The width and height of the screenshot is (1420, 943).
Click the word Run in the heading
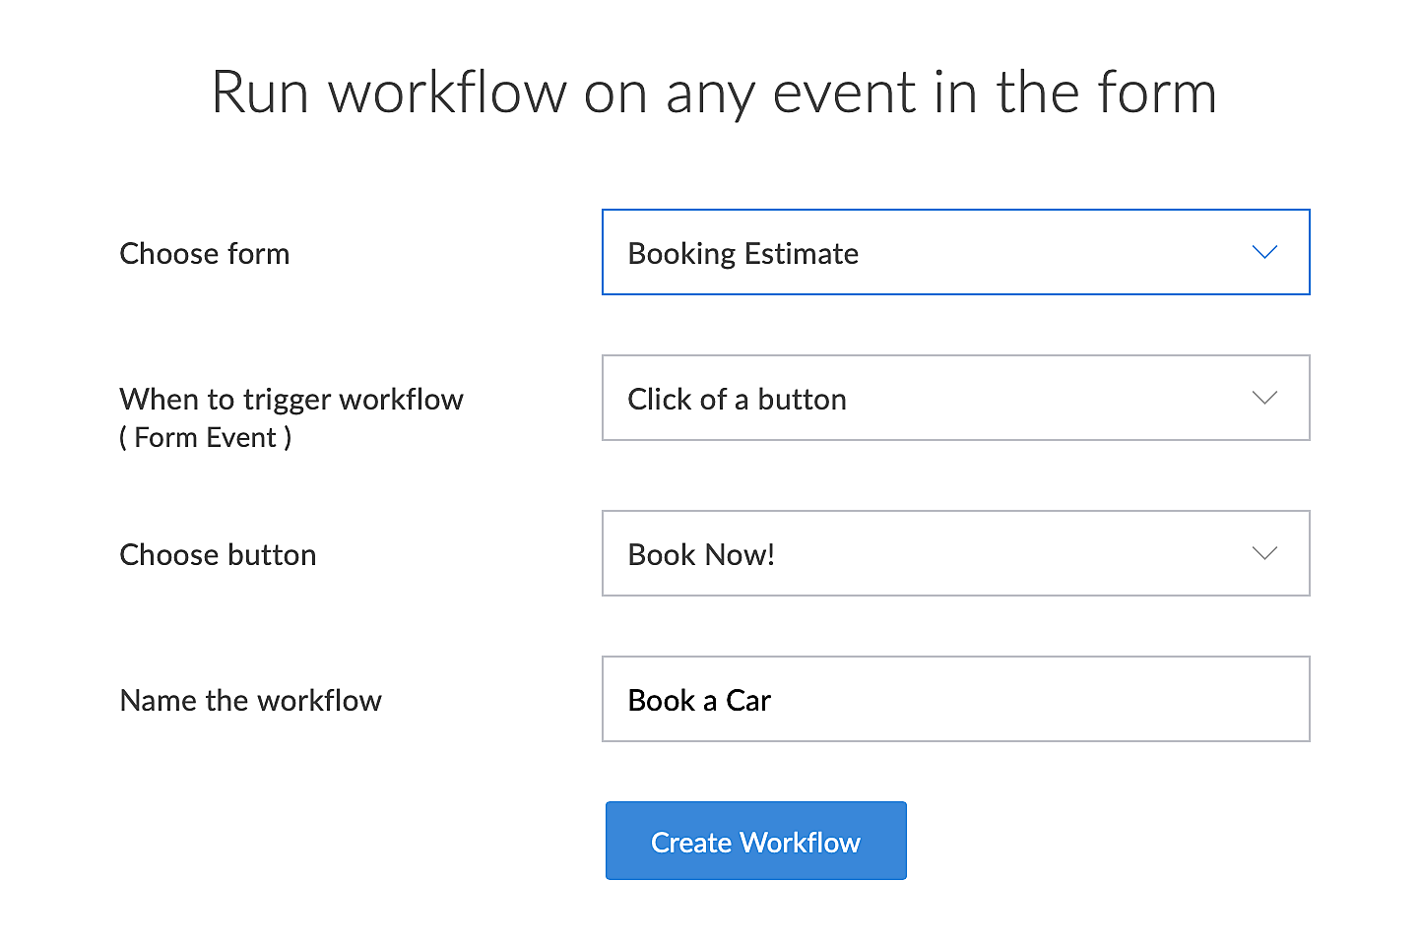[x=260, y=94]
